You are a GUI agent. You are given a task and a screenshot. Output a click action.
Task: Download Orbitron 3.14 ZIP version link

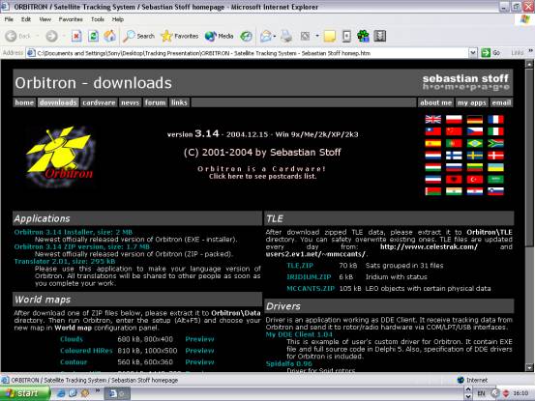pyautogui.click(x=82, y=246)
